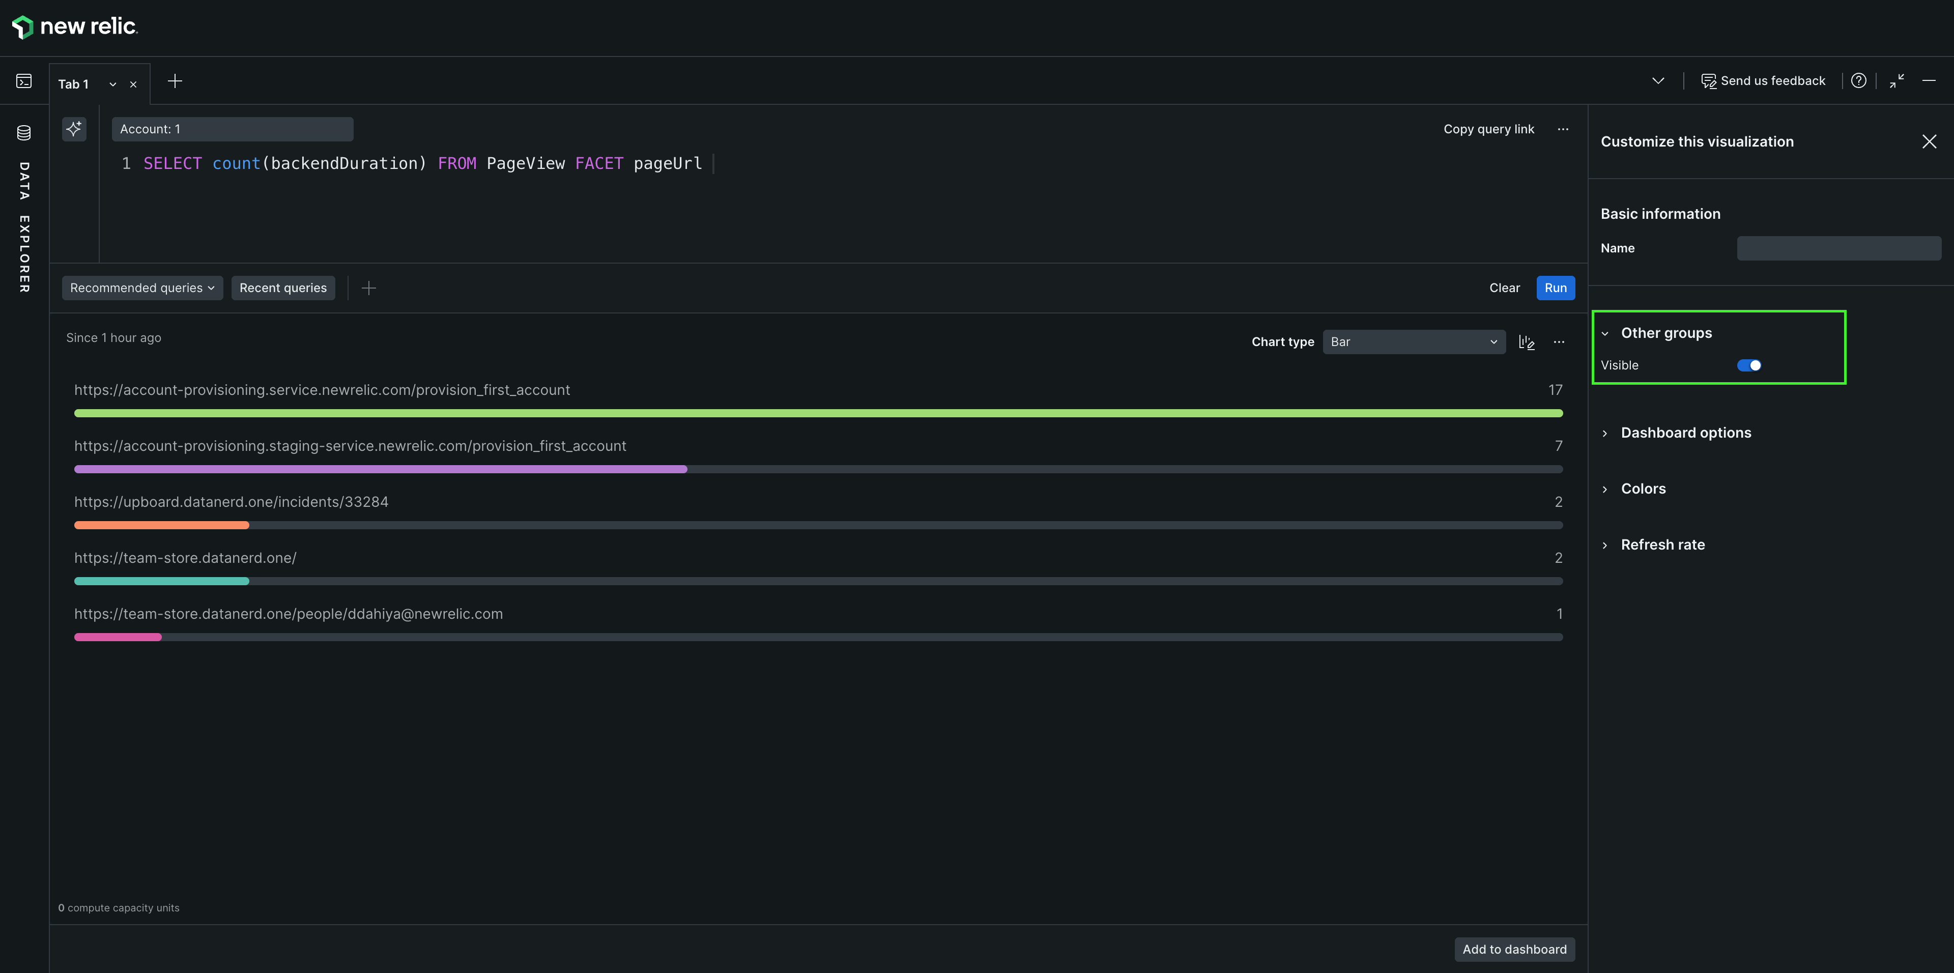Toggle the Other groups Visible switch
1954x973 pixels.
tap(1748, 365)
